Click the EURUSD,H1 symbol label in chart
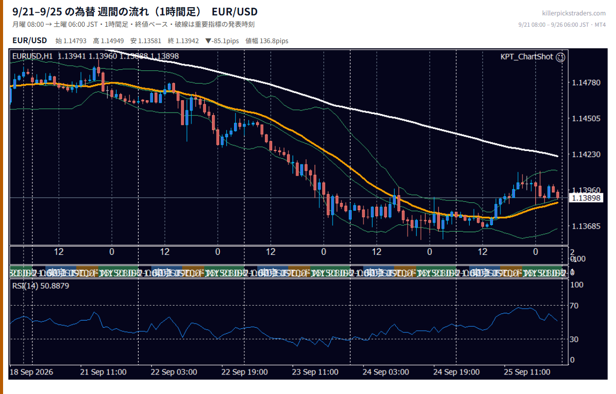This screenshot has width=616, height=394. [33, 56]
